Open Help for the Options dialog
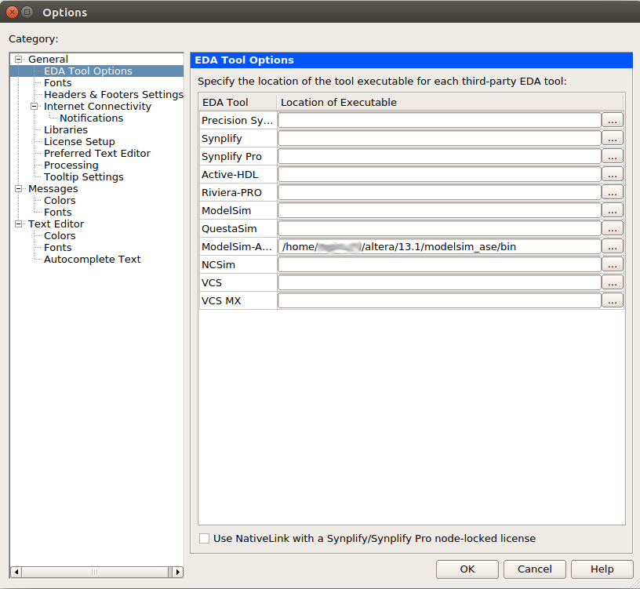The width and height of the screenshot is (640, 589). click(x=602, y=569)
